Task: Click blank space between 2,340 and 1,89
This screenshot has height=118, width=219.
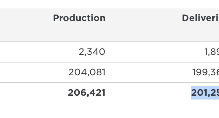Action: [155, 52]
